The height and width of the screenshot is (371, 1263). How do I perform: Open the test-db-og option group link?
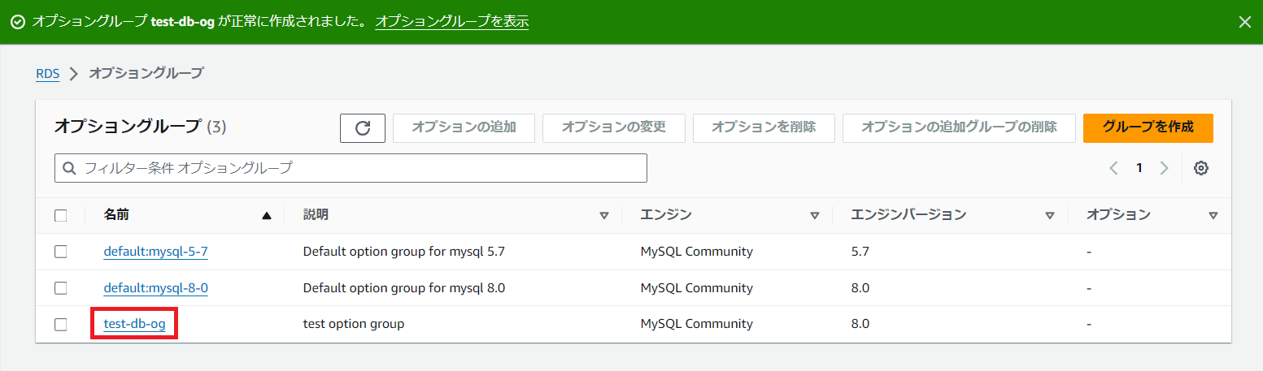(134, 324)
